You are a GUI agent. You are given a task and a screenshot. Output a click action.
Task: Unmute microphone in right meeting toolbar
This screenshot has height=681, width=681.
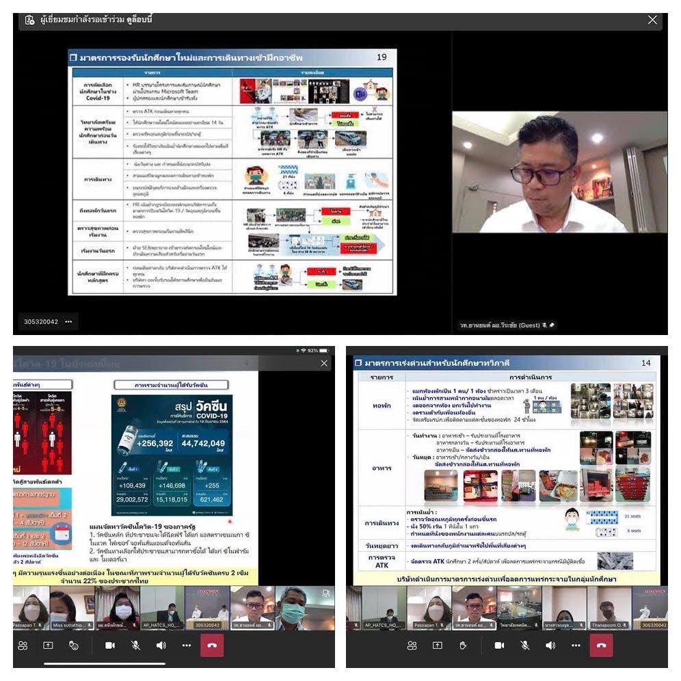(524, 645)
